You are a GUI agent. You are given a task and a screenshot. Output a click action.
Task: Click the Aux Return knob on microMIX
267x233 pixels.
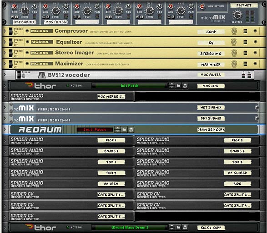[202, 6]
